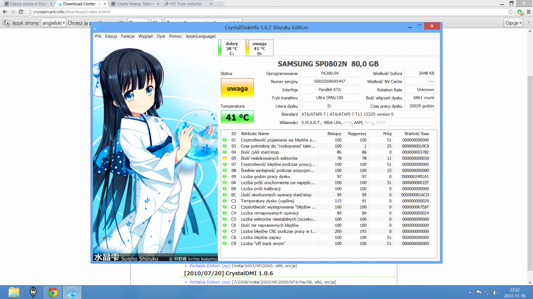The image size is (533, 299).
Task: Close the translation bar
Action: (528, 23)
